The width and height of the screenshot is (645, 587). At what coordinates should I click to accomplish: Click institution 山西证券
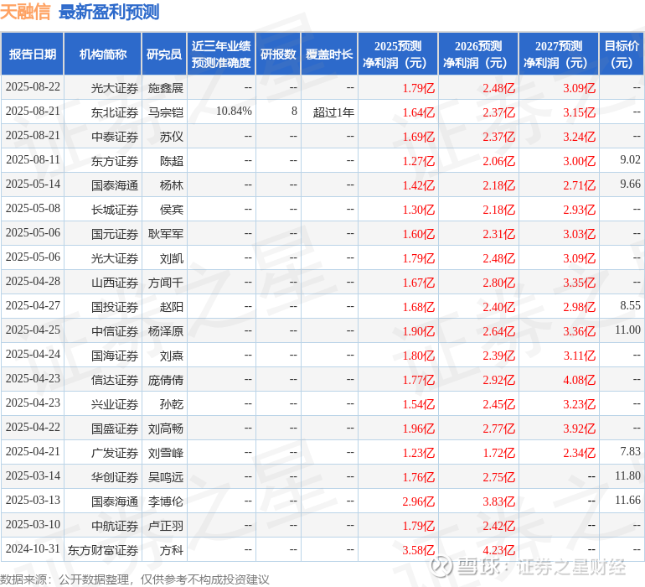[x=115, y=282]
